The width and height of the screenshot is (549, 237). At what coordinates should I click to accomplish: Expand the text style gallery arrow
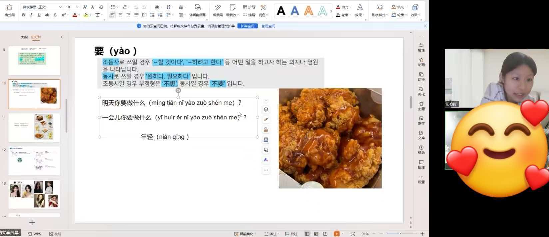(331, 11)
